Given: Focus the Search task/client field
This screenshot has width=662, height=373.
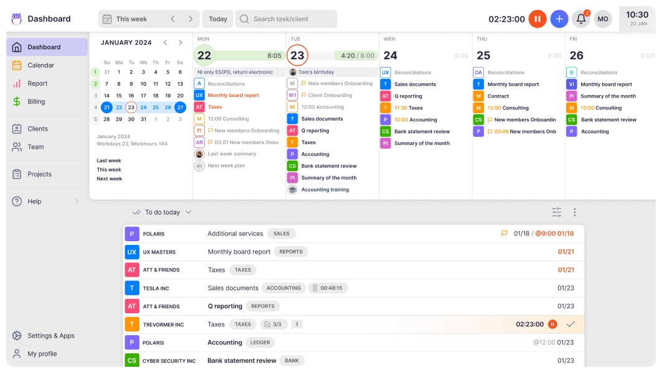Looking at the screenshot, I should pos(286,19).
